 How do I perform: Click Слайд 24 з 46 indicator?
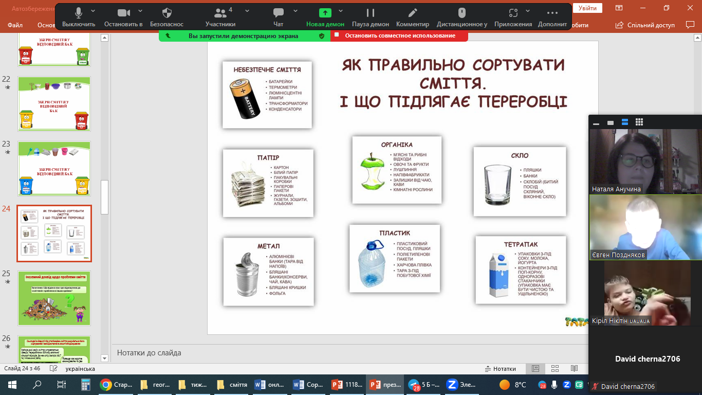click(23, 369)
